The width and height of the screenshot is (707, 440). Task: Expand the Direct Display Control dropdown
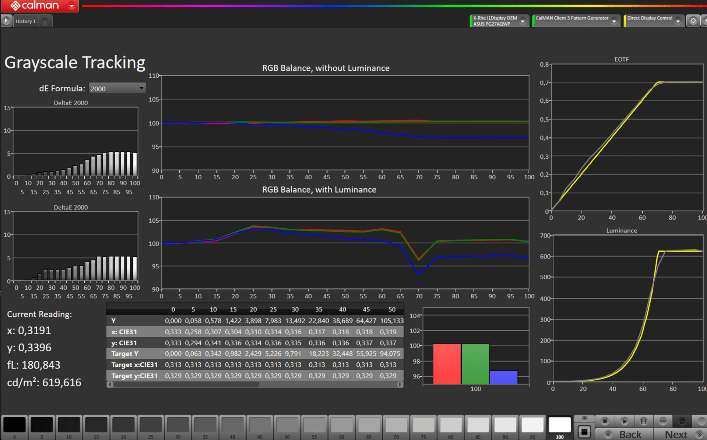pyautogui.click(x=678, y=21)
